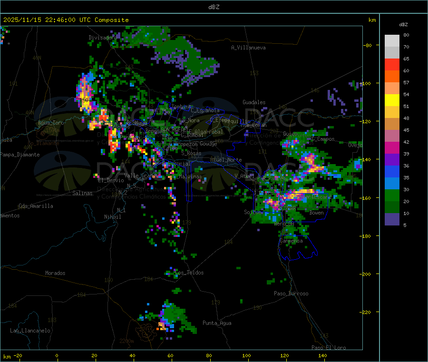
Task: Pick the light blue 30–35 dBZ band
Action: 392,184
